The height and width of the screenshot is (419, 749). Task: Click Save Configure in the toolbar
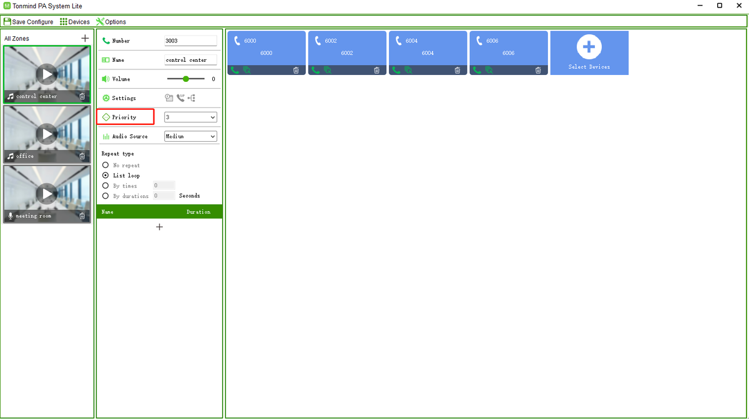click(29, 22)
